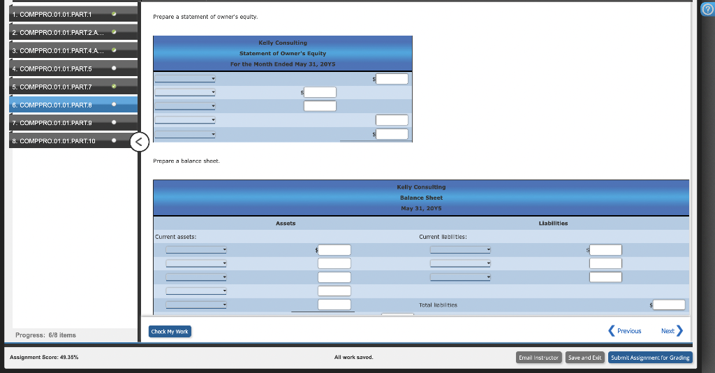Screen dimensions: 715x373
Task: Open item 8 COMPPRO.01.01.PART.10
Action: 73,141
